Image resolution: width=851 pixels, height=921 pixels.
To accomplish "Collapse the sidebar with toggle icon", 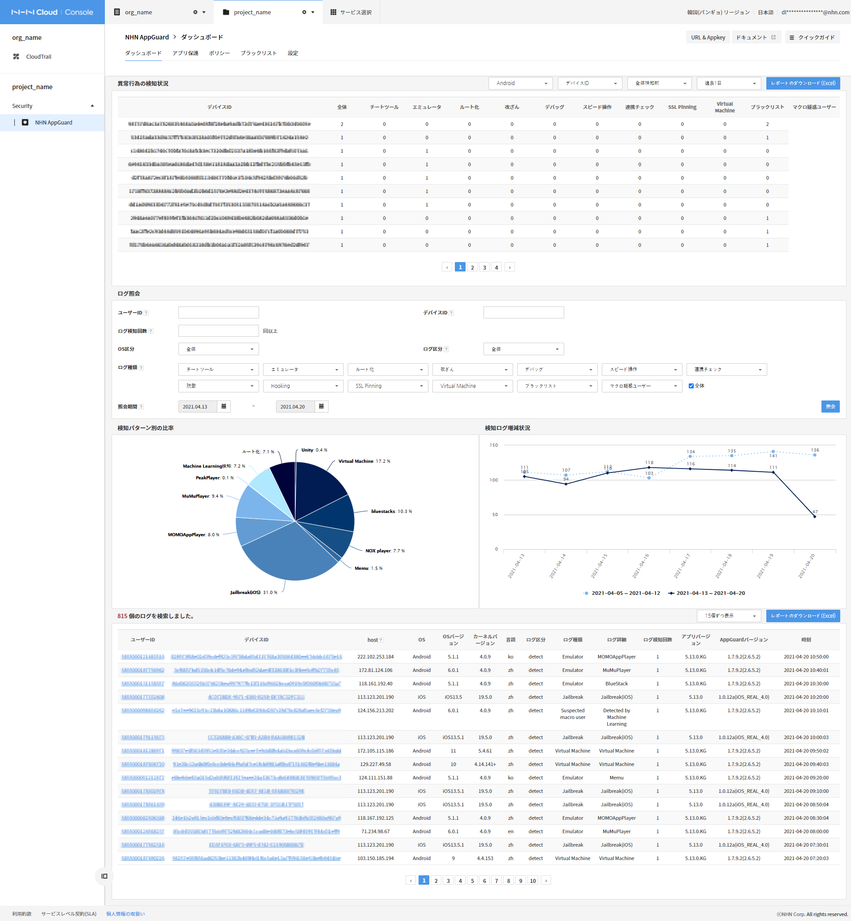I will [104, 876].
